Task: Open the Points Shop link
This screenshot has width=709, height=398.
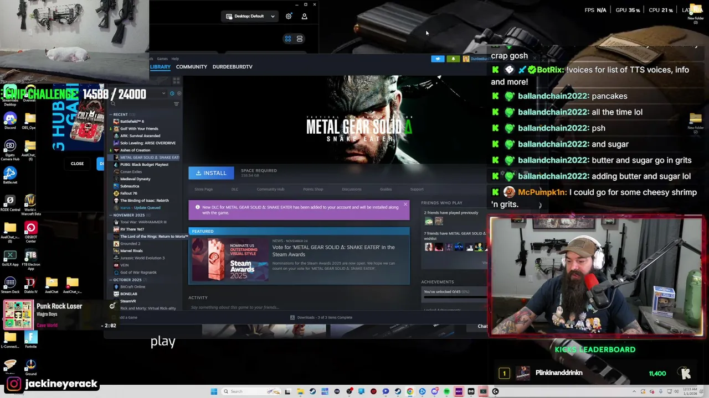Action: tap(313, 190)
